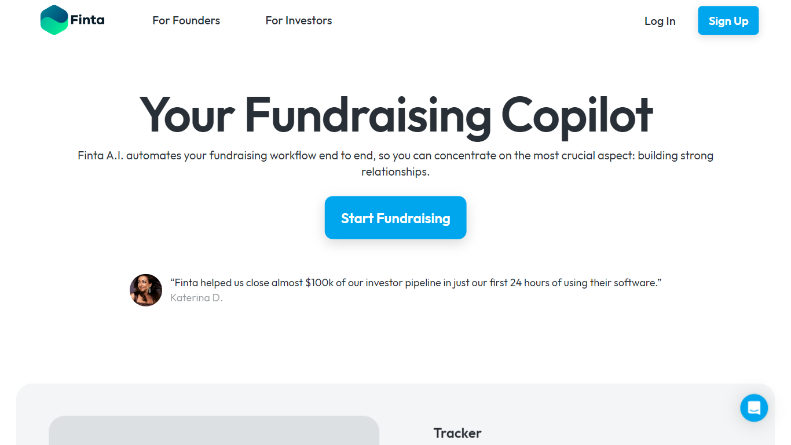Open the For Founders menu item

point(186,21)
